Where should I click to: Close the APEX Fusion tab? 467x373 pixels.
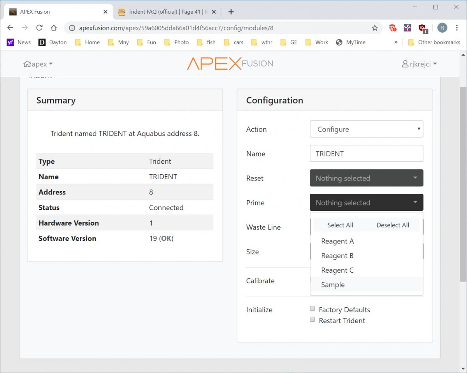coord(105,12)
